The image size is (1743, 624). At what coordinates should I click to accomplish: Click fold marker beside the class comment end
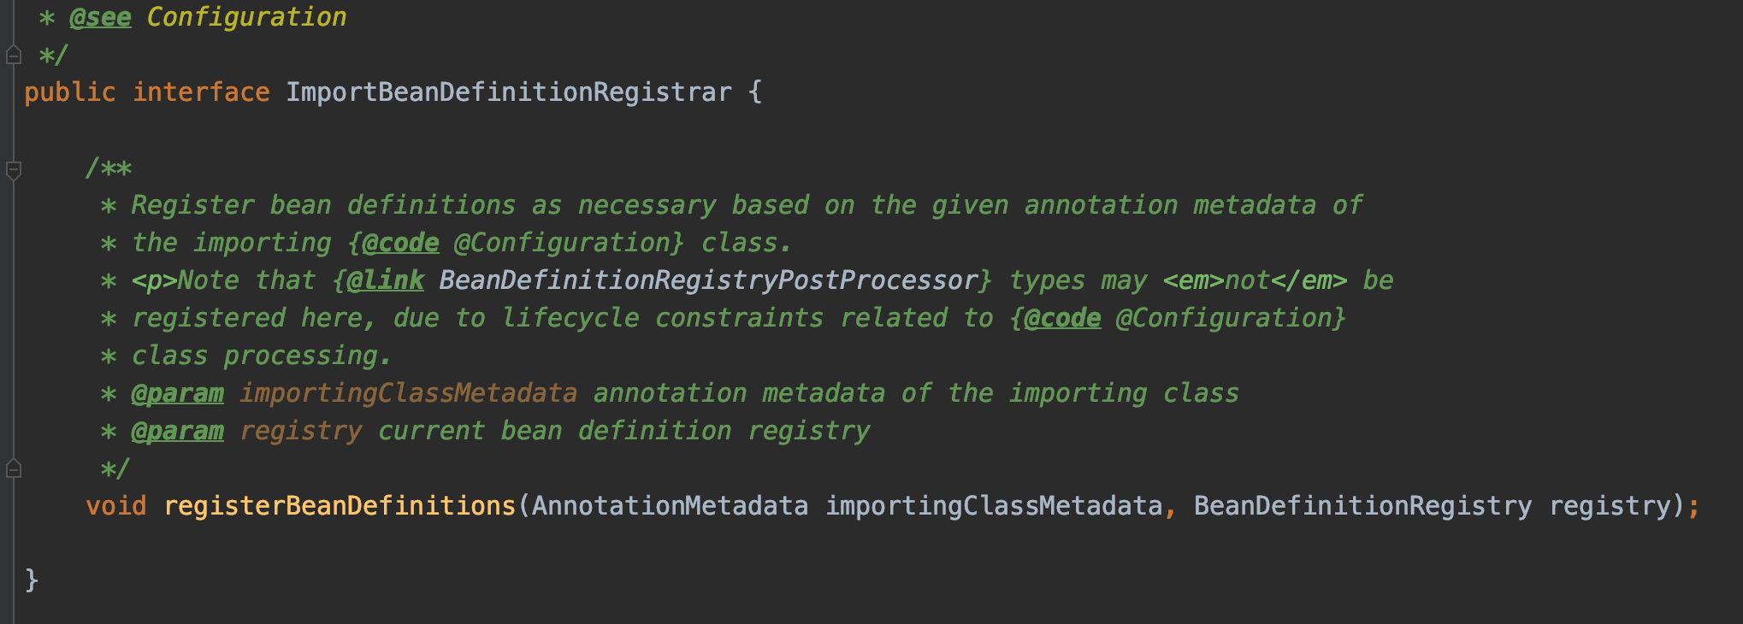coord(13,56)
